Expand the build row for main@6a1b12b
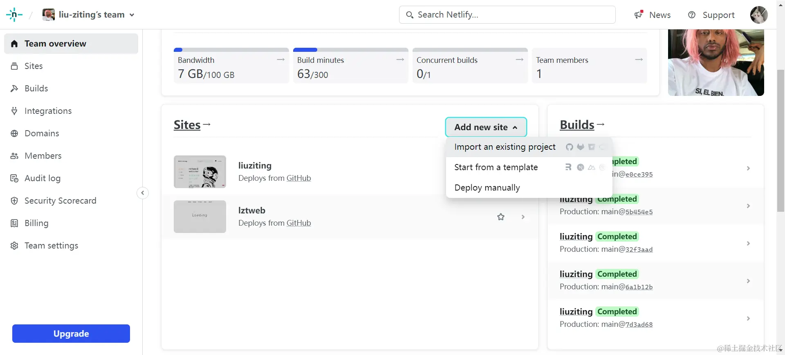Viewport: 785px width, 355px height. [x=748, y=281]
